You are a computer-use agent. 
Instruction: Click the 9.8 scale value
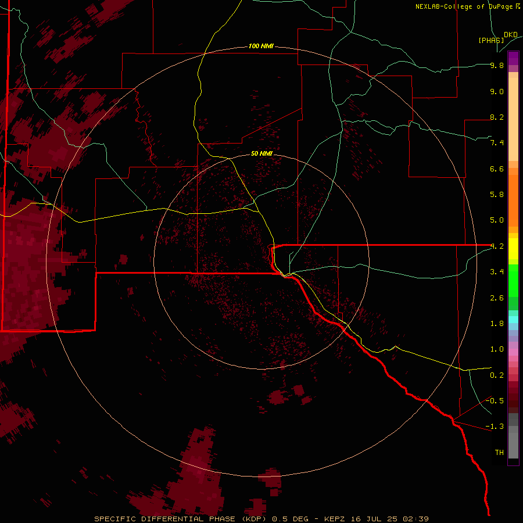(x=497, y=65)
